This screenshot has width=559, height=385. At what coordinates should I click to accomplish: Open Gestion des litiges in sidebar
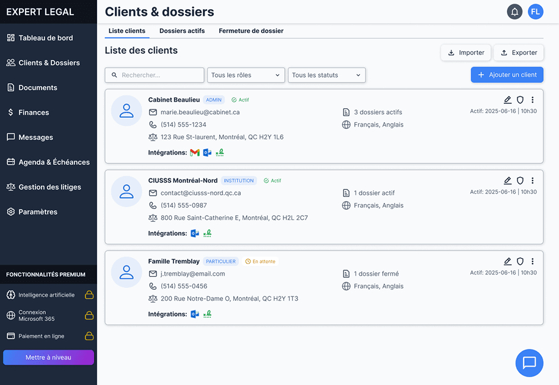pos(49,187)
